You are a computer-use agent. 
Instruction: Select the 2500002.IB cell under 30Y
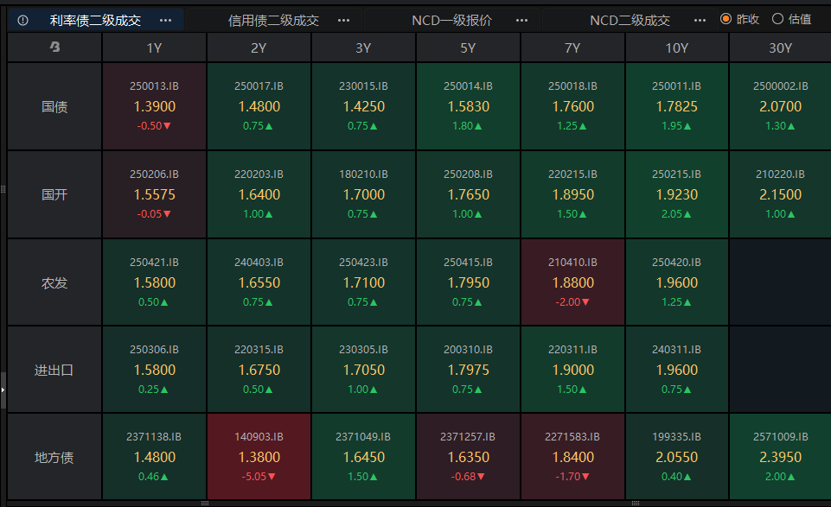780,105
